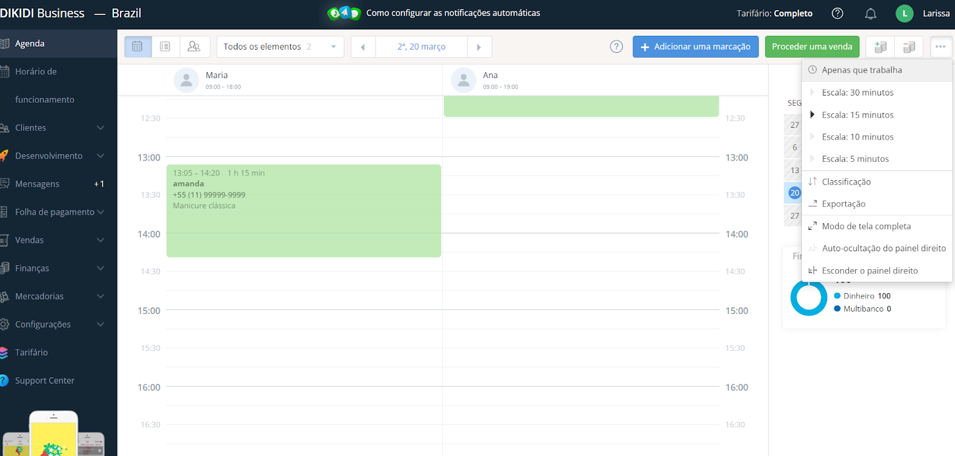Click the finance donut chart
Image resolution: width=955 pixels, height=456 pixels.
[x=809, y=297]
